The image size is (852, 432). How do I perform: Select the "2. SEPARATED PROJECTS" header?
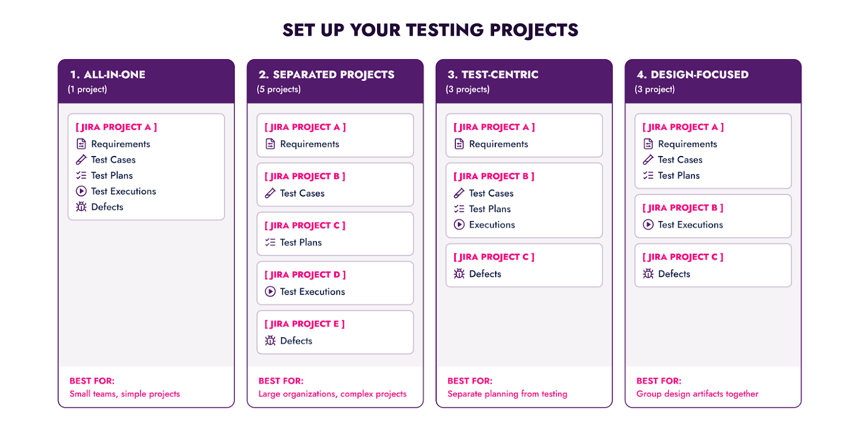coord(326,75)
